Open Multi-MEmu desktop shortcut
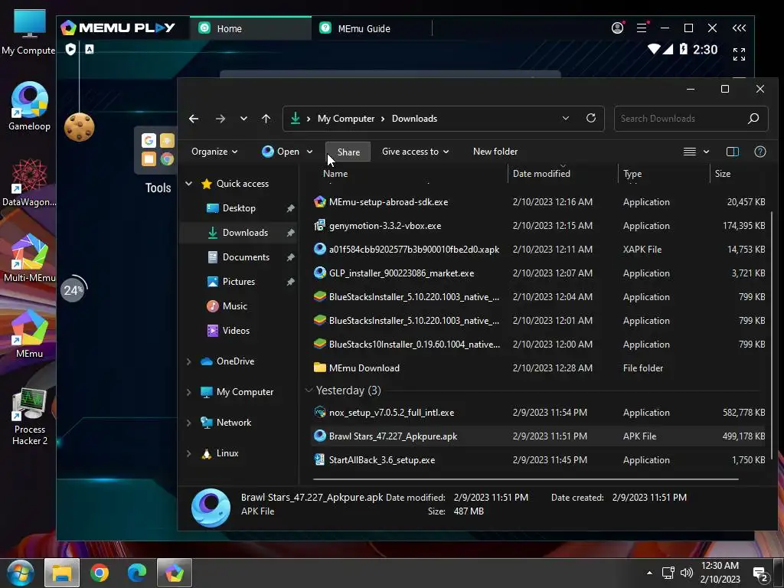784x588 pixels. click(x=29, y=258)
